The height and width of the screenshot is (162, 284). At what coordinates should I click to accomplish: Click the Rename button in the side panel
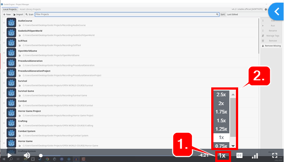pyautogui.click(x=271, y=31)
